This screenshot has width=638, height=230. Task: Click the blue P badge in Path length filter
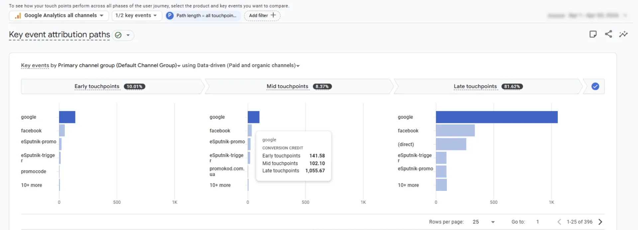(x=170, y=16)
